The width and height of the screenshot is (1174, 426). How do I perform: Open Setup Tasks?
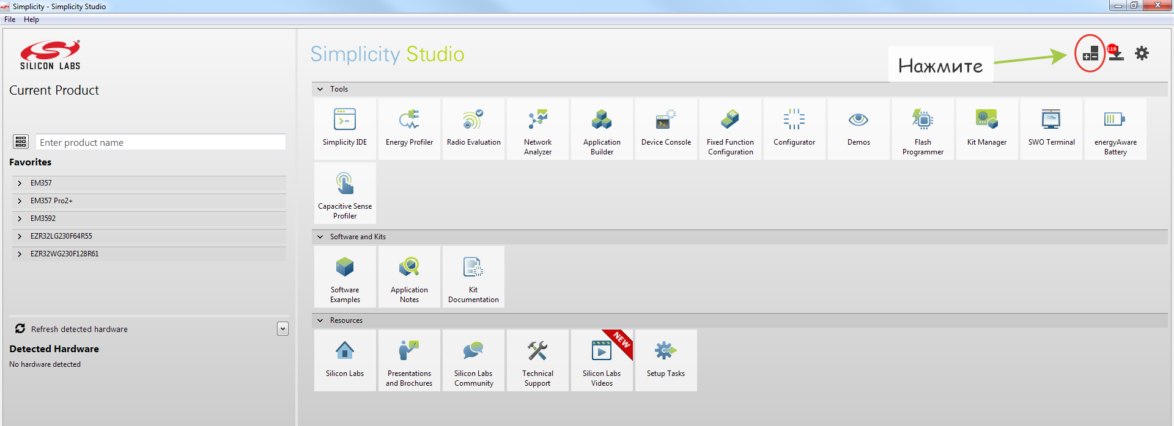(x=666, y=360)
